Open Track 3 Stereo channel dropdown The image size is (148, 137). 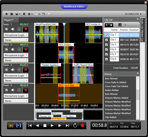[16, 81]
